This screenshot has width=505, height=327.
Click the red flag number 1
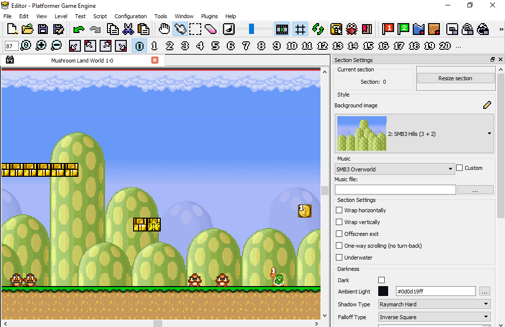pyautogui.click(x=388, y=29)
